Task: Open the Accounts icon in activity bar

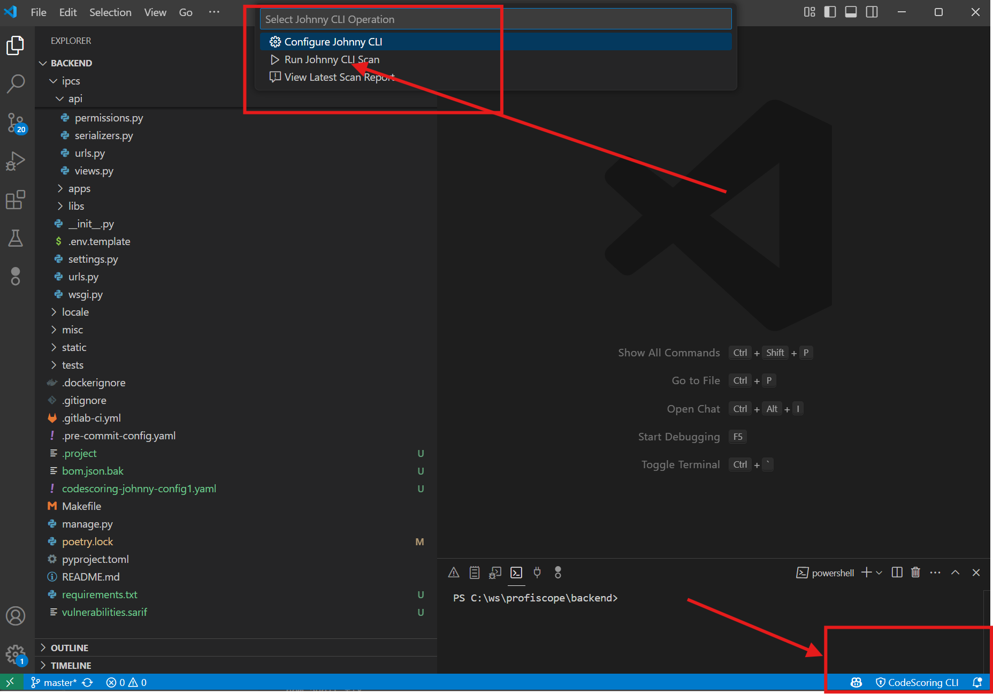Action: pyautogui.click(x=16, y=616)
